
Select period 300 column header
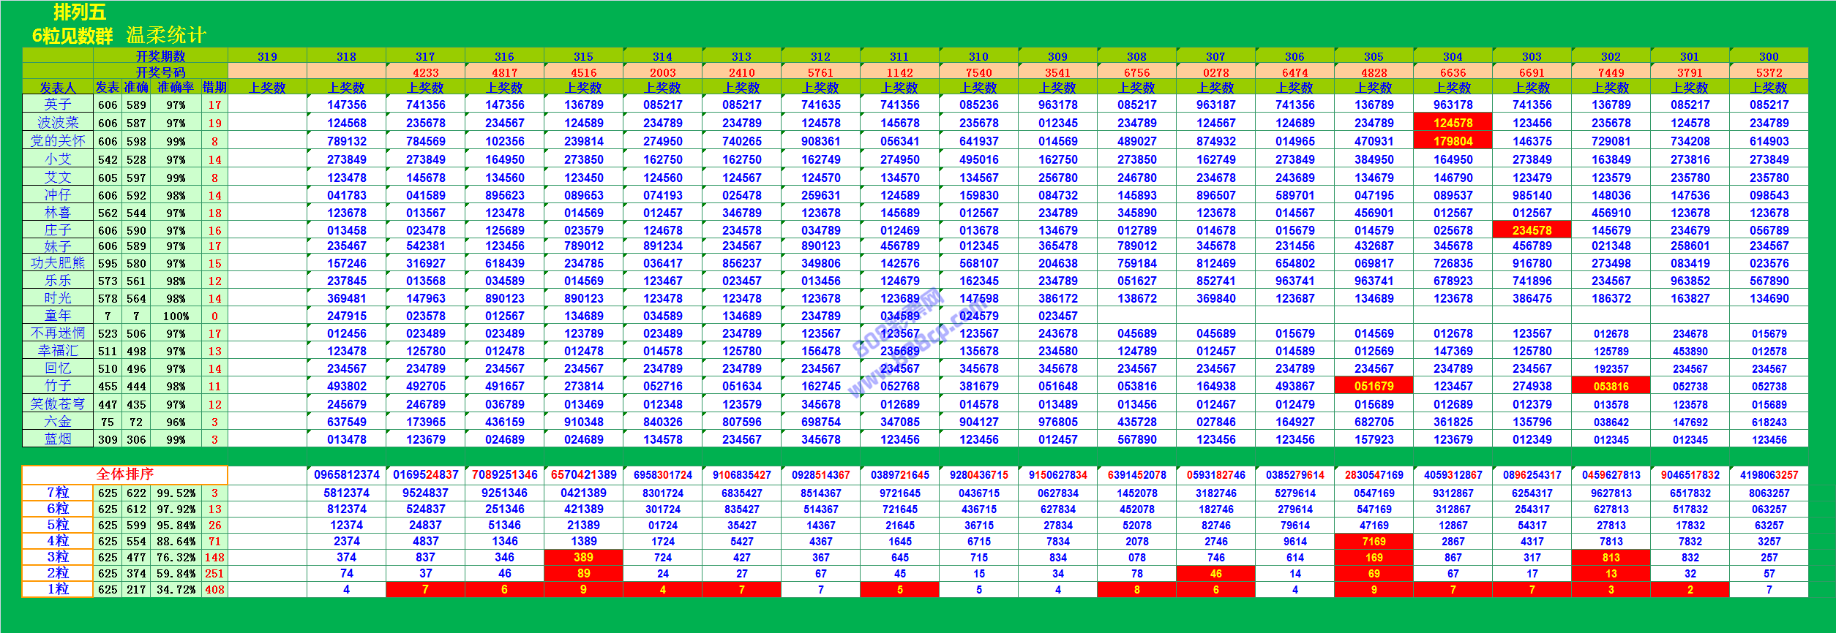tap(1769, 56)
